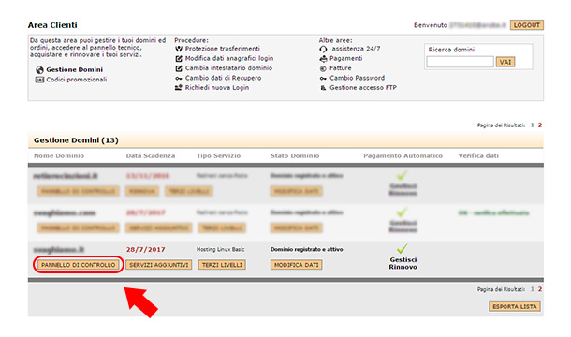Click the Pagamento Automatico column header
The image size is (571, 337).
coord(403,156)
